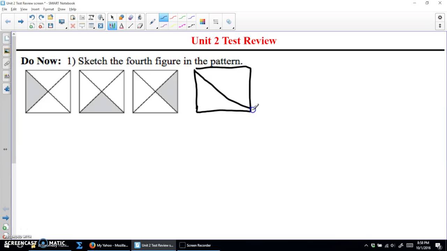Choose the red pen line style
Screen dimensions: 447x251
[173, 17]
